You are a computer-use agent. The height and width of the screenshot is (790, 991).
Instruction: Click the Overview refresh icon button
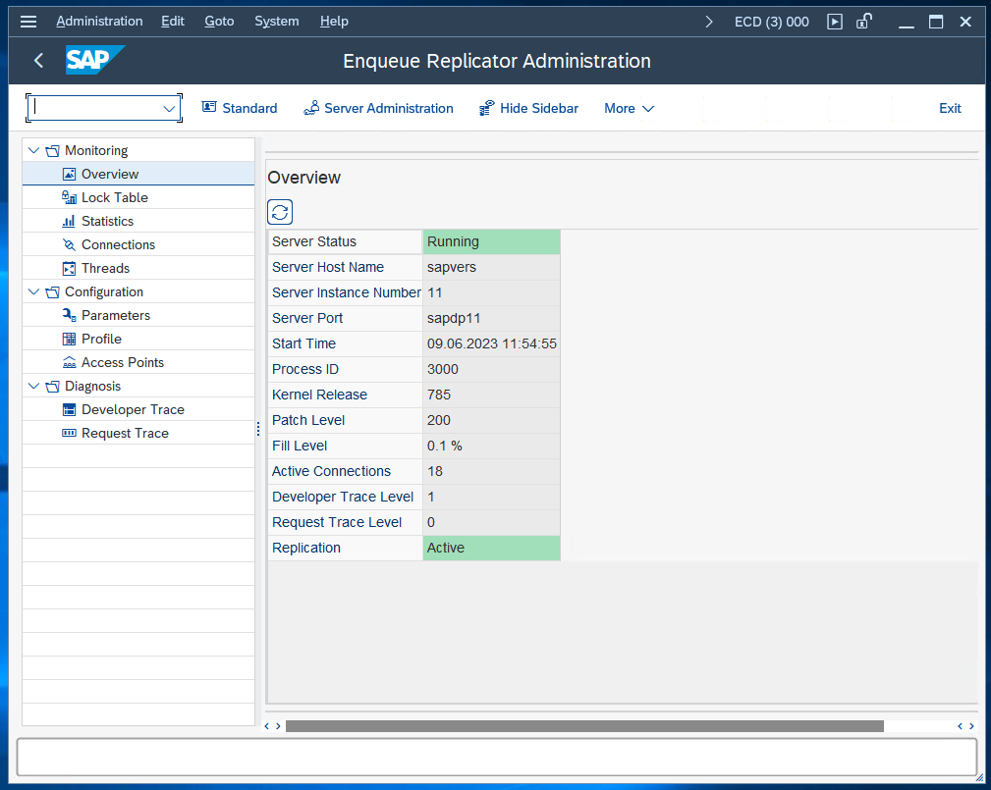click(280, 212)
